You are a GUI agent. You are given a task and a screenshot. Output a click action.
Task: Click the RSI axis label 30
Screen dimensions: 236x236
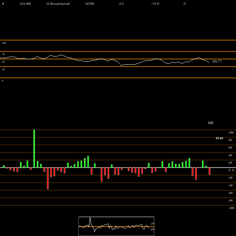click(3, 69)
